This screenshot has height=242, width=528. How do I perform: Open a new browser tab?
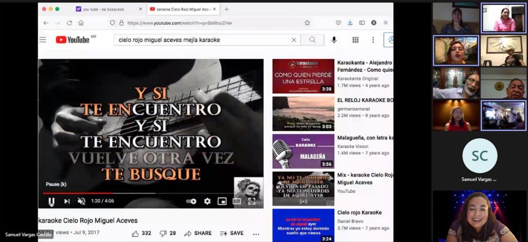(x=227, y=9)
